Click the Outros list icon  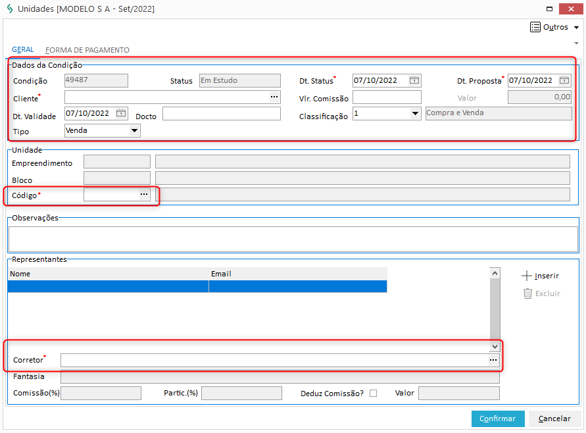point(535,28)
